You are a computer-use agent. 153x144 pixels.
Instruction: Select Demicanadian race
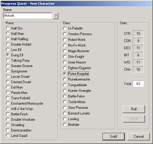tap(19, 130)
